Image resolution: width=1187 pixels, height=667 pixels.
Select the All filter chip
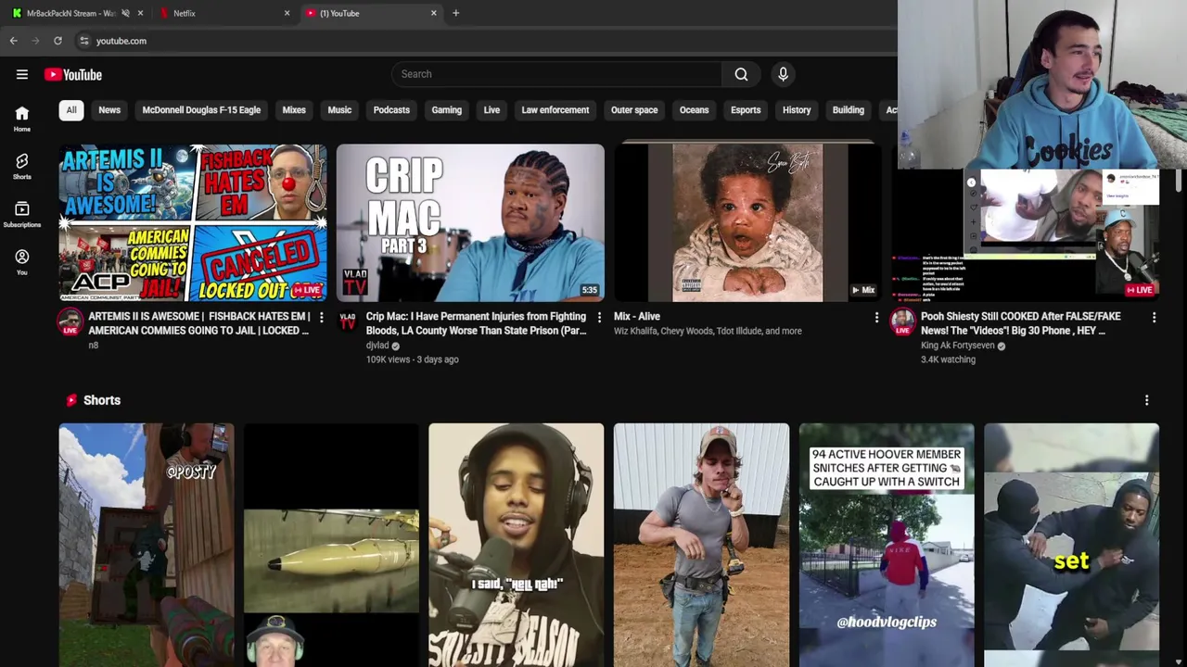click(x=71, y=110)
